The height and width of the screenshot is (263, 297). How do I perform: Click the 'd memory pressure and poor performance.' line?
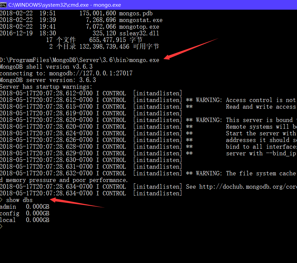tap(64, 180)
